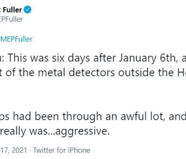
Task: Open the Twitter for iPhone source link
Action: click(x=62, y=150)
